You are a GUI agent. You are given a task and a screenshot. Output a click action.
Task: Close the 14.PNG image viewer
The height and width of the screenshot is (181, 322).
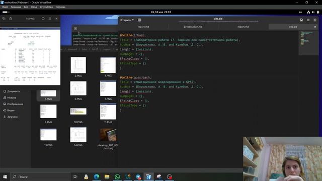pyautogui.click(x=56, y=19)
